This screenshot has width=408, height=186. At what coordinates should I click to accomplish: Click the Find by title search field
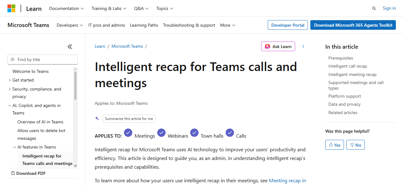point(42,59)
